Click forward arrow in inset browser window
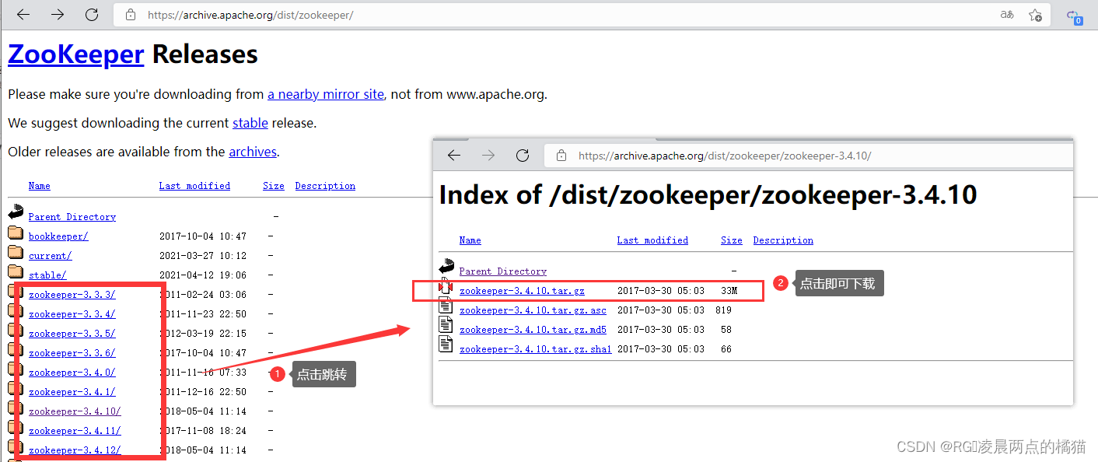 [488, 156]
